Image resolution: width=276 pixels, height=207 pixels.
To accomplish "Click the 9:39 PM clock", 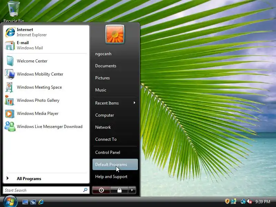I will [x=263, y=202].
